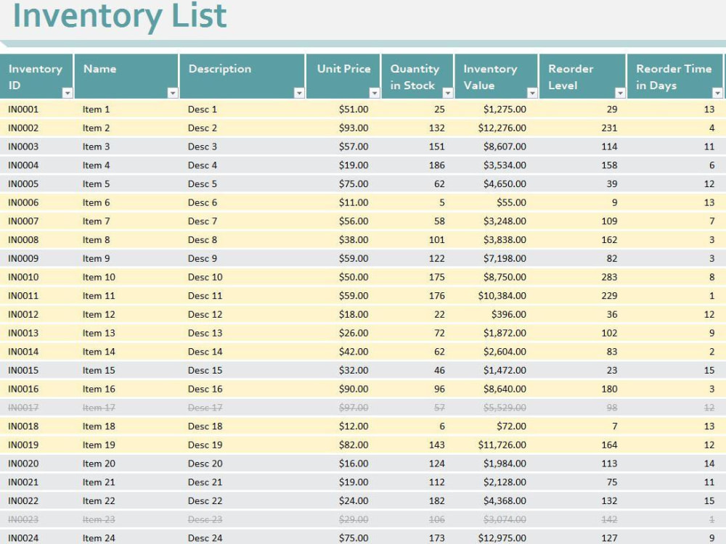Image resolution: width=726 pixels, height=544 pixels.
Task: Open the Inventory Value filter dropdown
Action: point(532,93)
